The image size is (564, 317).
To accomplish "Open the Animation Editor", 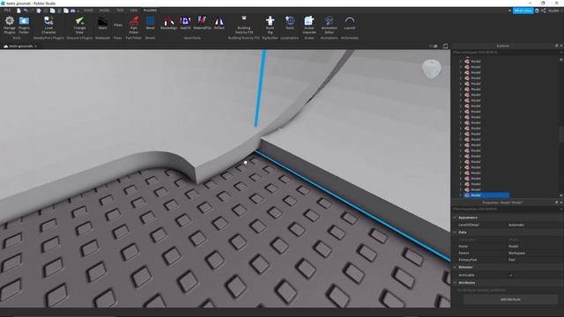I will (x=329, y=26).
